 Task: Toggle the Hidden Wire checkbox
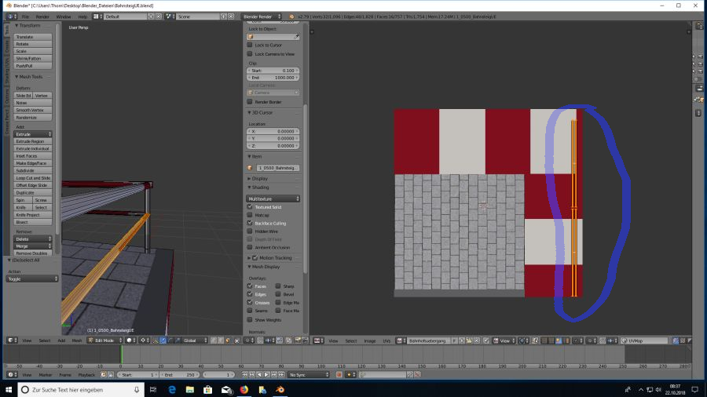[x=250, y=231]
